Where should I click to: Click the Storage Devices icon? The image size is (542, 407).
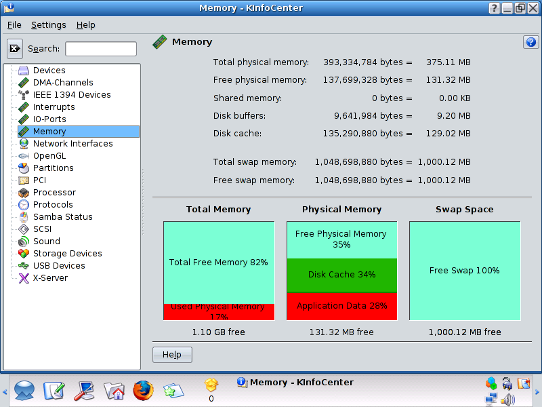[x=24, y=253]
